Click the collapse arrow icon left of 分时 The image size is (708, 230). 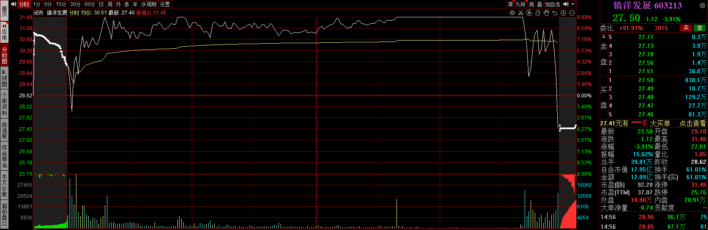click(14, 4)
